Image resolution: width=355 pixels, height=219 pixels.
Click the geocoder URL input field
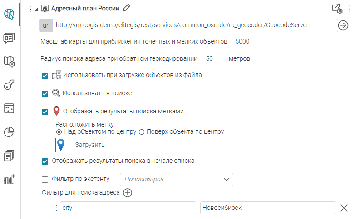tap(194, 25)
